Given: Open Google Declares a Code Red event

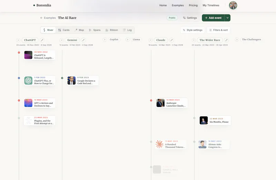Looking at the screenshot, I should point(83,81).
